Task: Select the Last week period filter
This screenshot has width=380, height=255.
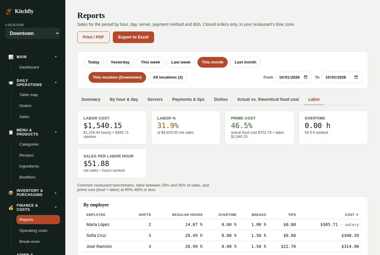Action: pyautogui.click(x=181, y=62)
